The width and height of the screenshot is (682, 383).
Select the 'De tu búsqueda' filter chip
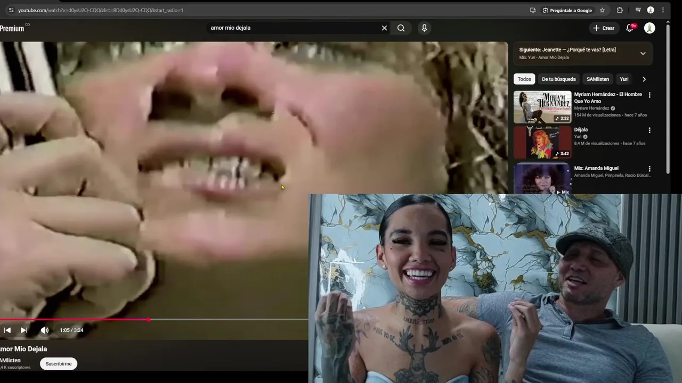[x=559, y=79]
